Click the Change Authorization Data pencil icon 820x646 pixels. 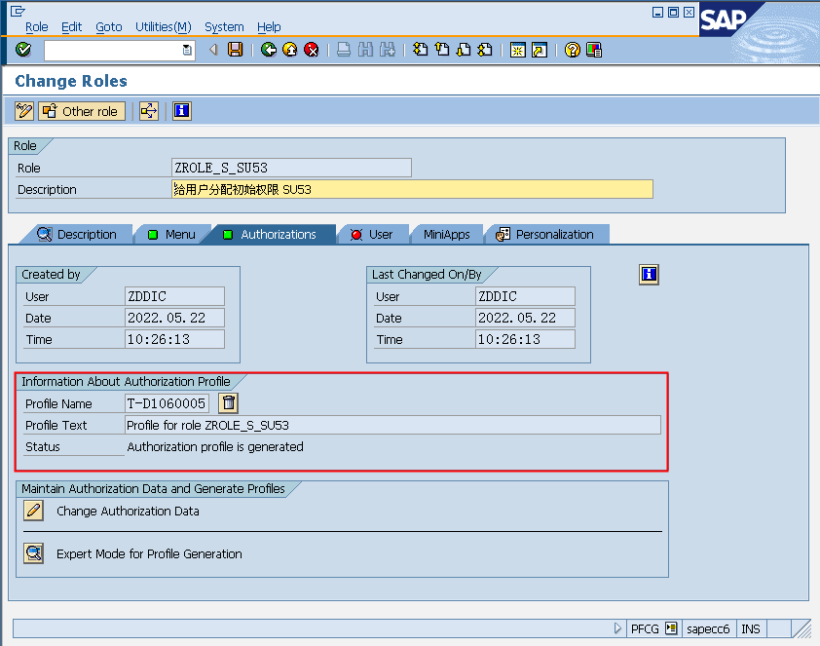(33, 510)
